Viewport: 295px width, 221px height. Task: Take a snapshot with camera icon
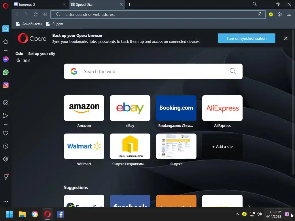(260, 14)
